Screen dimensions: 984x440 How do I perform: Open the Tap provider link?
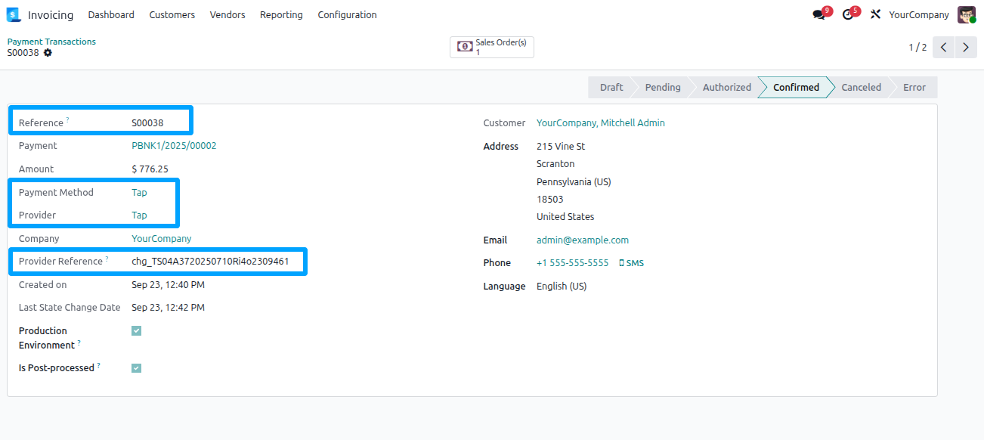[138, 215]
